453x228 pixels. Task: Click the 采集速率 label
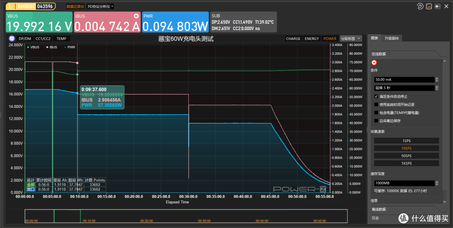point(377,131)
